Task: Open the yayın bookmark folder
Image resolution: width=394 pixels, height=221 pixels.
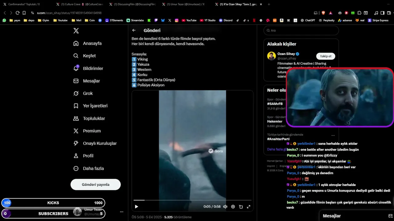Action: (15, 20)
